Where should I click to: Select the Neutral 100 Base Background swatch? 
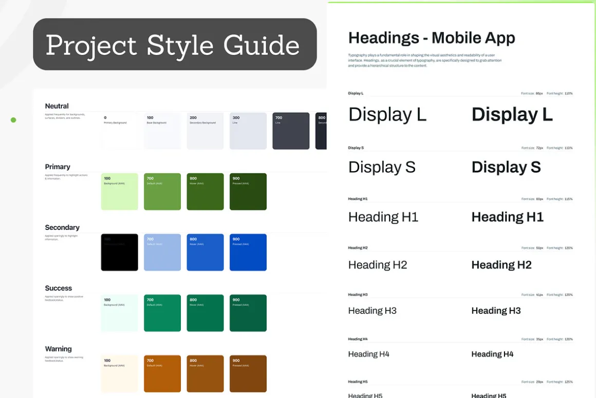[x=162, y=131]
